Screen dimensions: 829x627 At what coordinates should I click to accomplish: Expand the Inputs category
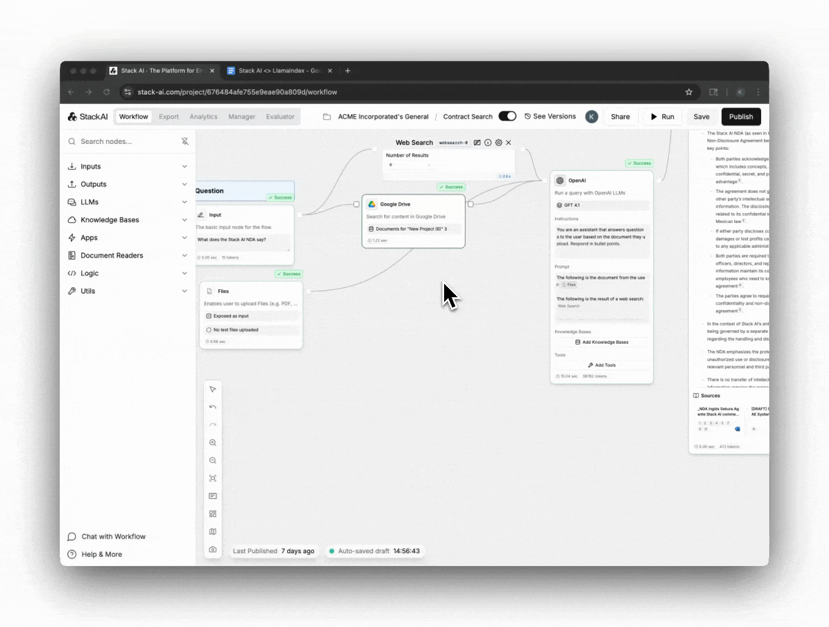point(128,166)
